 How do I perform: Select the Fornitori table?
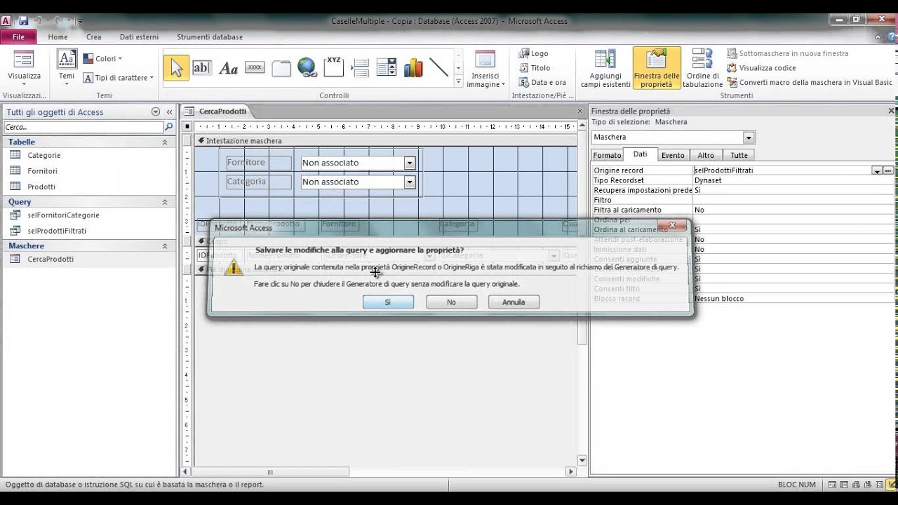[x=42, y=170]
